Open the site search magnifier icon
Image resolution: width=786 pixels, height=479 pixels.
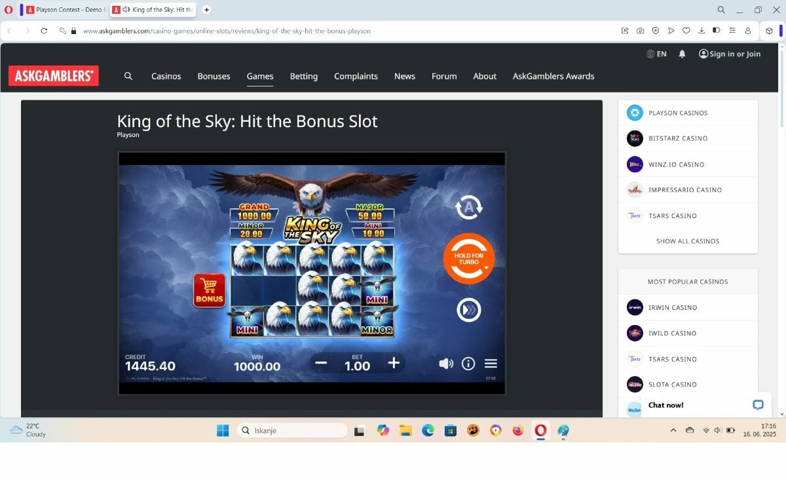[128, 76]
